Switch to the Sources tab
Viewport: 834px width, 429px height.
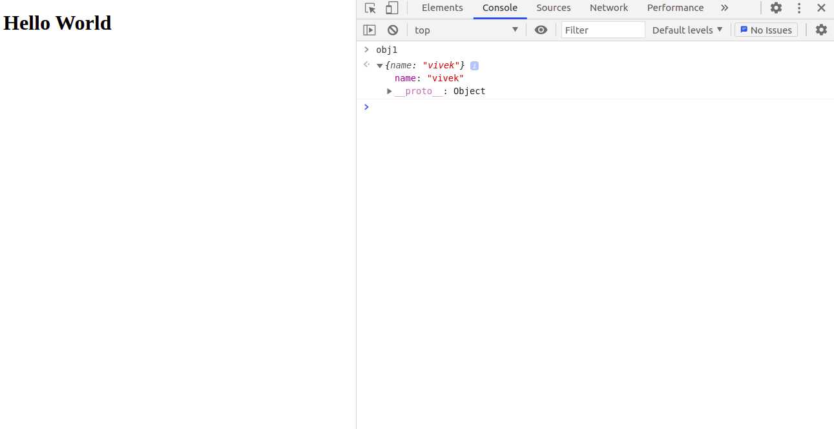tap(553, 8)
